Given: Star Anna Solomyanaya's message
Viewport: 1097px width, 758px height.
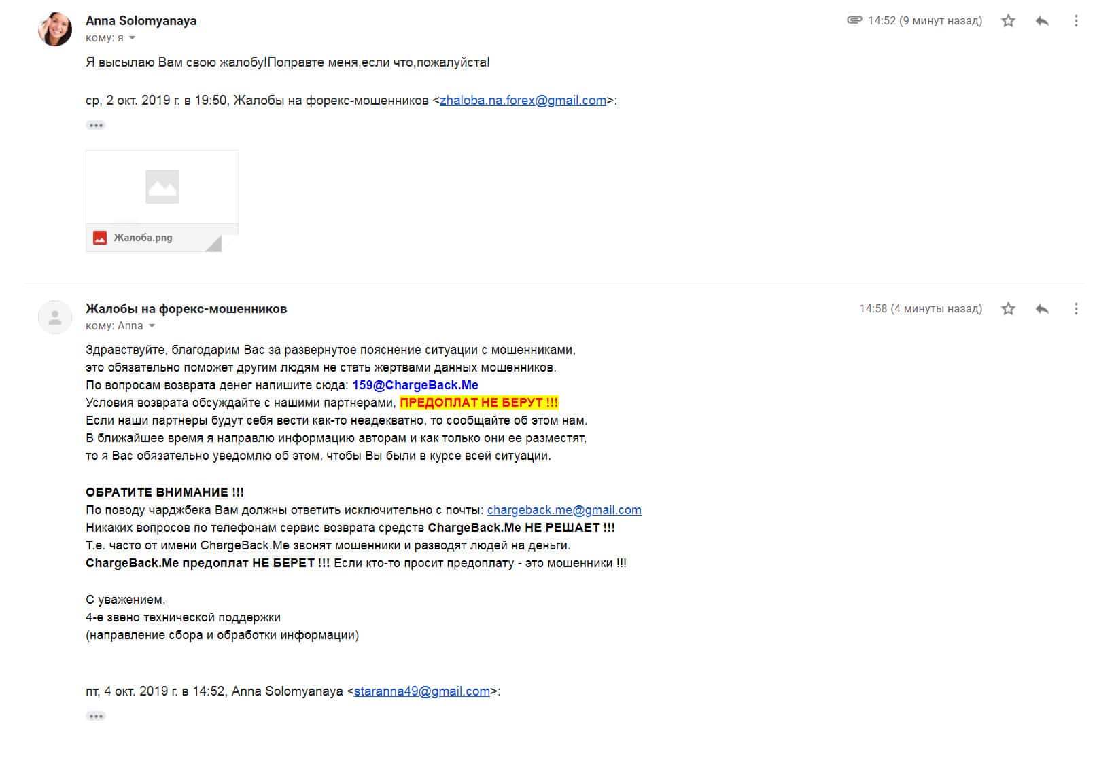Looking at the screenshot, I should point(1008,21).
